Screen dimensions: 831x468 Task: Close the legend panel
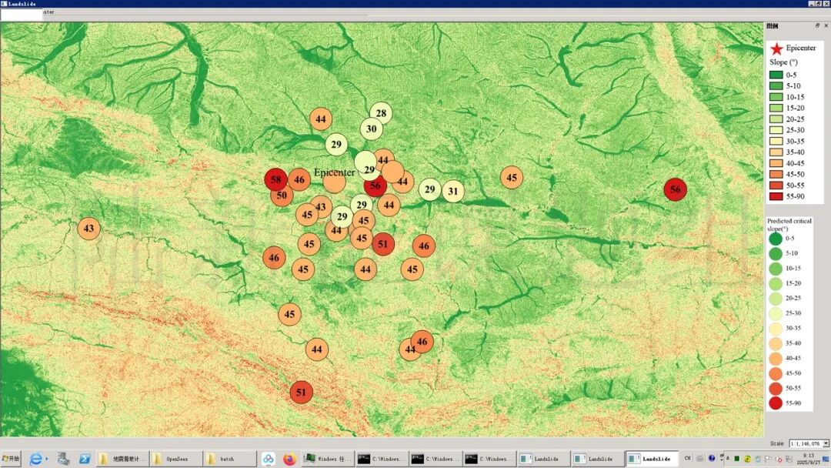pos(826,25)
